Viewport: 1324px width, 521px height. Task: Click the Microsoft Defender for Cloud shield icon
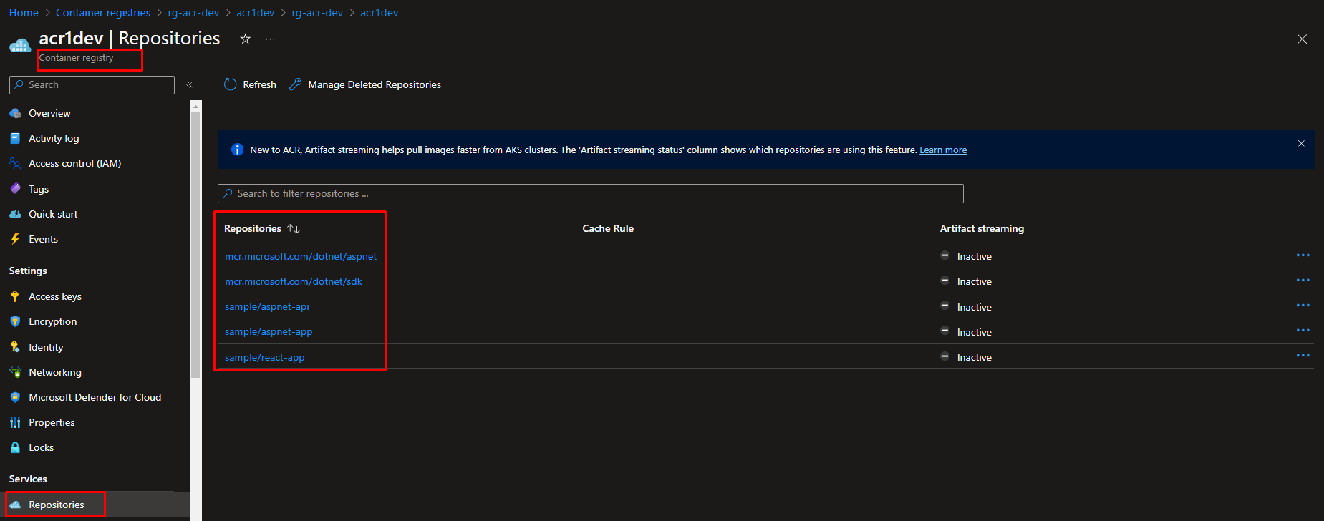pyautogui.click(x=15, y=397)
